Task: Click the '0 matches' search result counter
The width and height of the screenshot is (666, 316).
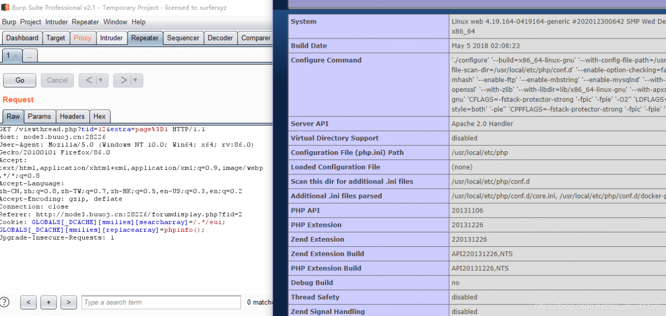Action: (260, 302)
